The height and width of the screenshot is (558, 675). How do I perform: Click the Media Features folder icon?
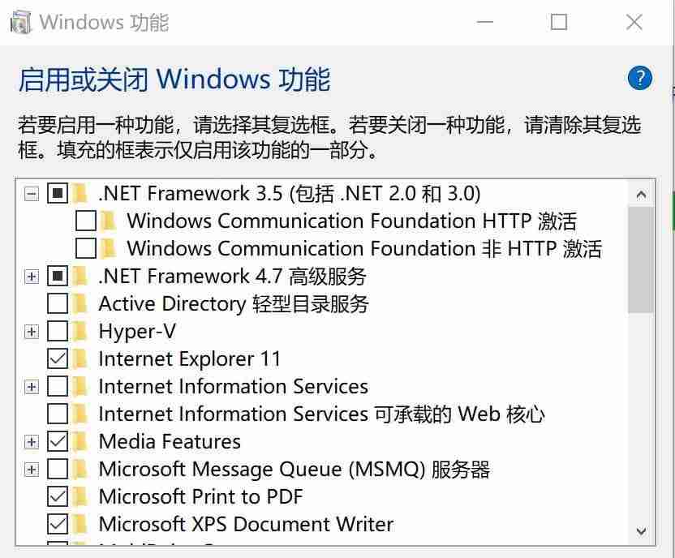click(x=81, y=441)
